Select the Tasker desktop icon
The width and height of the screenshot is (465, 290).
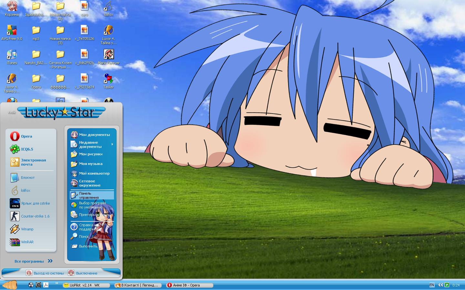pyautogui.click(x=108, y=81)
